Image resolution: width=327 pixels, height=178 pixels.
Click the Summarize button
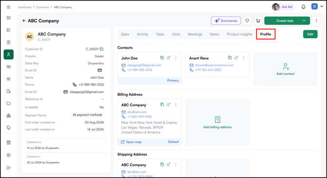coord(226,21)
